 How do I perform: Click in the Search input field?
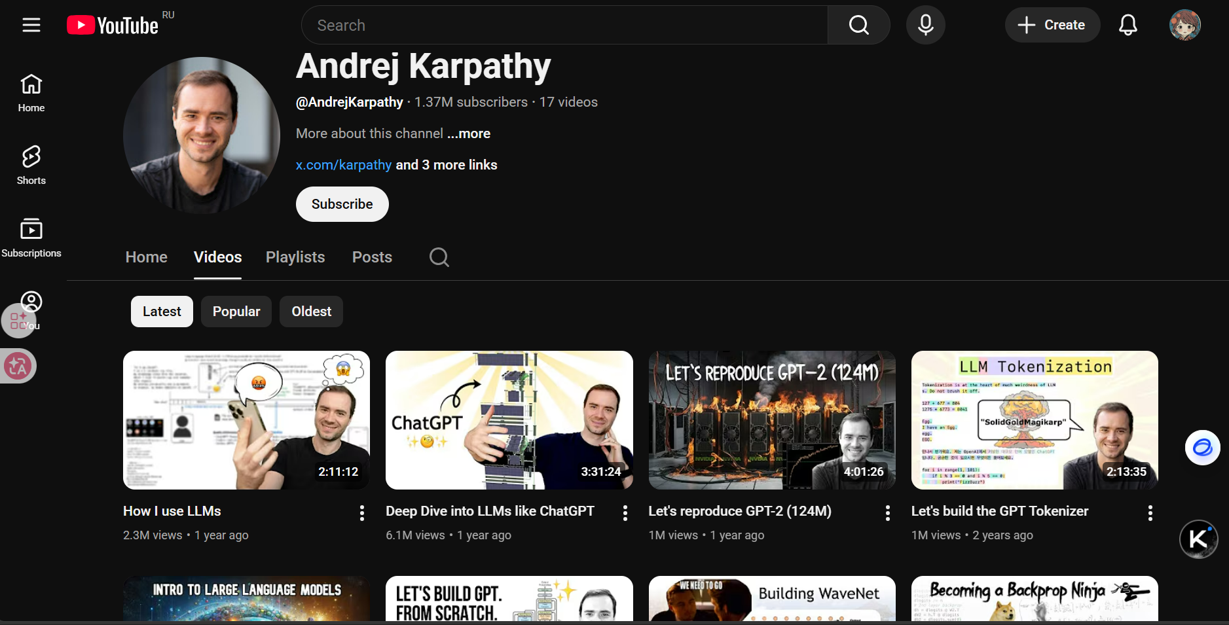(564, 25)
